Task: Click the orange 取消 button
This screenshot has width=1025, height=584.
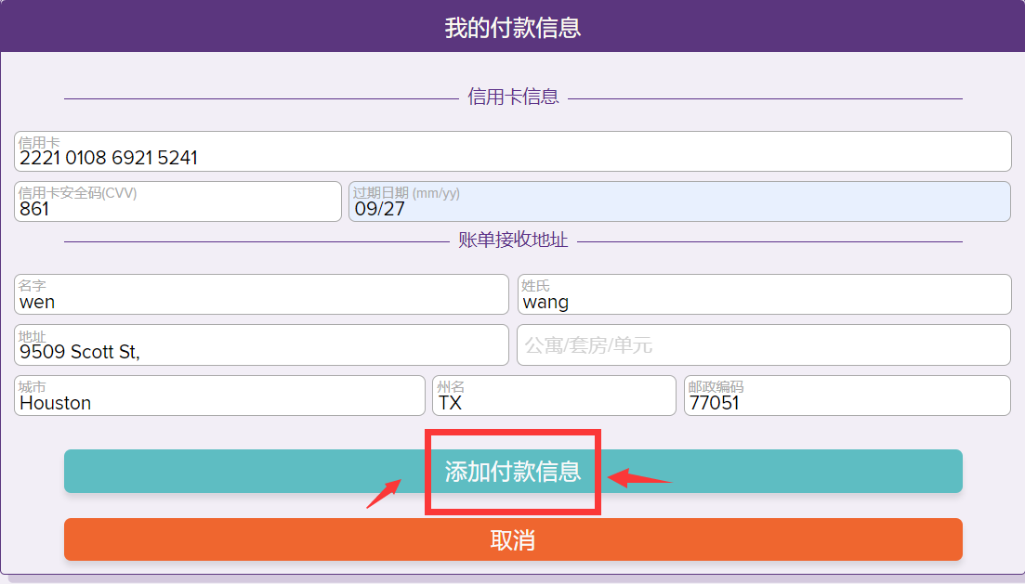Action: [512, 539]
